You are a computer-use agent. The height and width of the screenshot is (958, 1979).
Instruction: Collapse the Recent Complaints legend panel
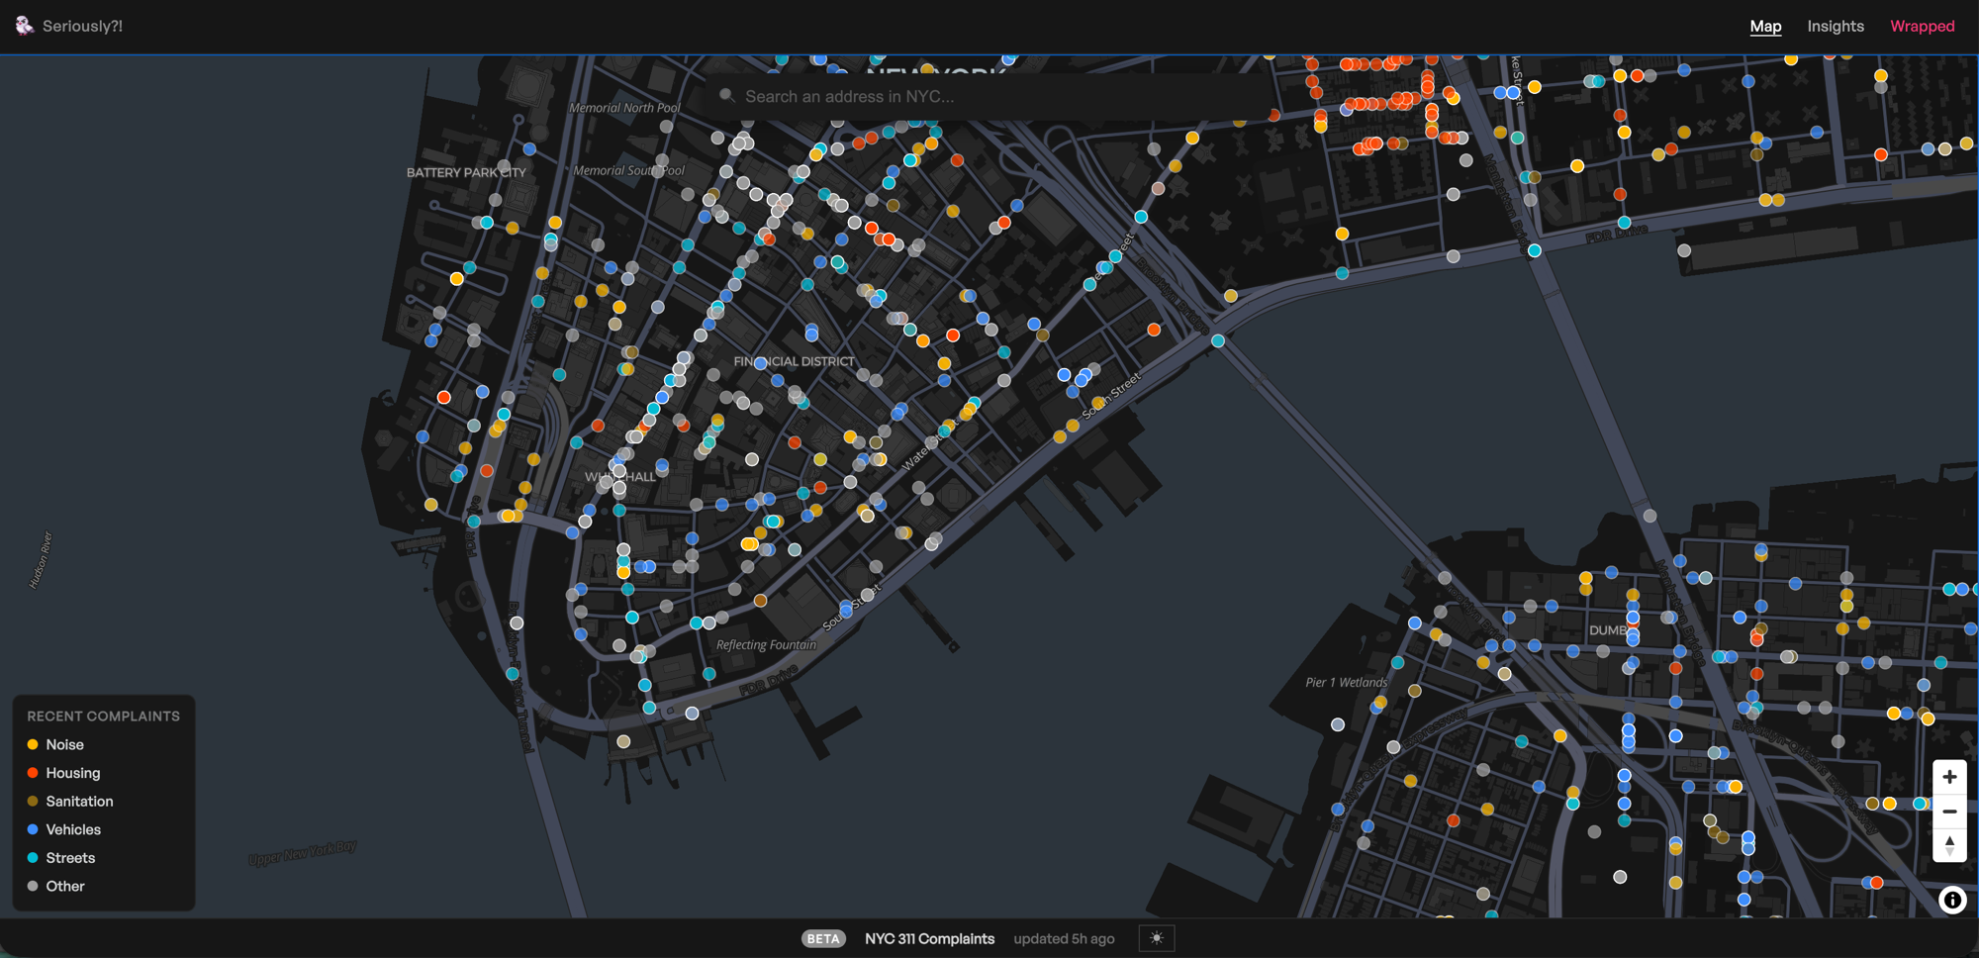[104, 716]
